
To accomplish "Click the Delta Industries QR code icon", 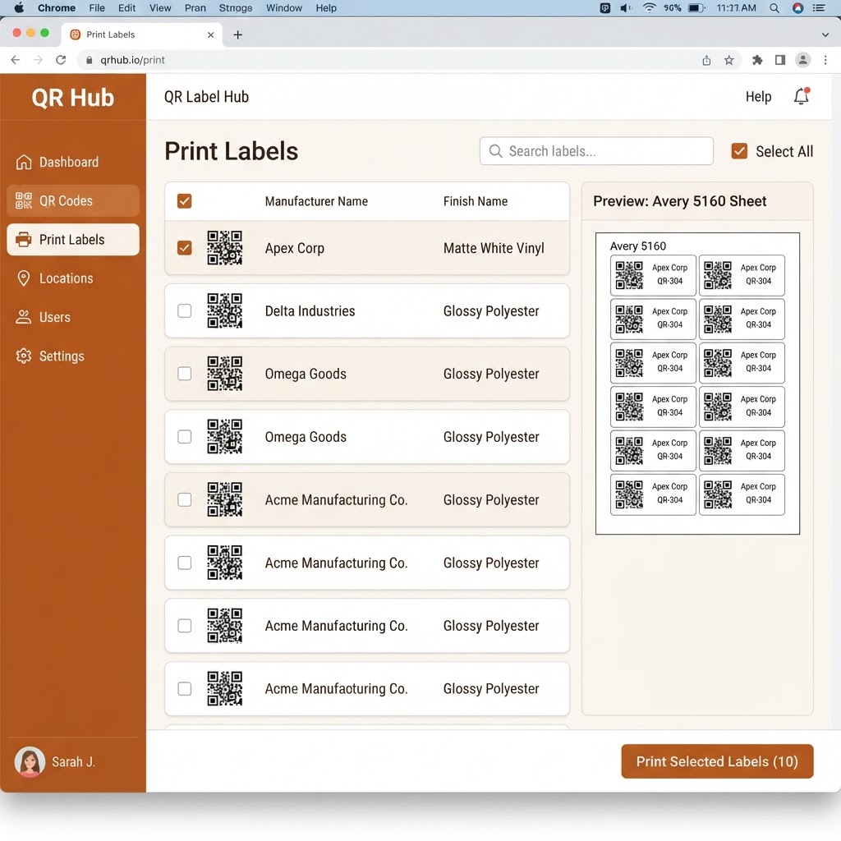I will pyautogui.click(x=225, y=310).
